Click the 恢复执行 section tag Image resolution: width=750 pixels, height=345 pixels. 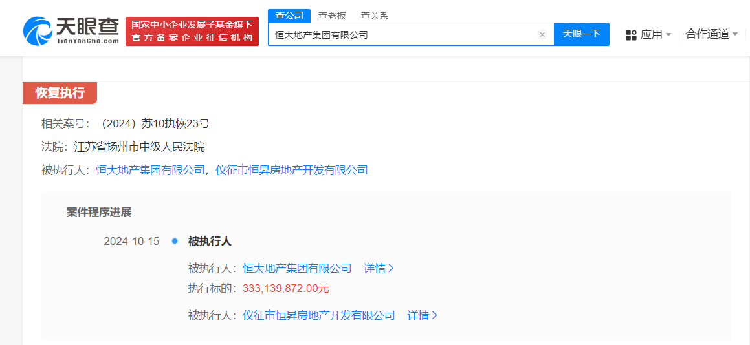tap(60, 93)
